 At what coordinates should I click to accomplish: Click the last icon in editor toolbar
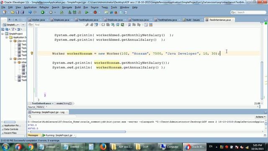(x=151, y=25)
